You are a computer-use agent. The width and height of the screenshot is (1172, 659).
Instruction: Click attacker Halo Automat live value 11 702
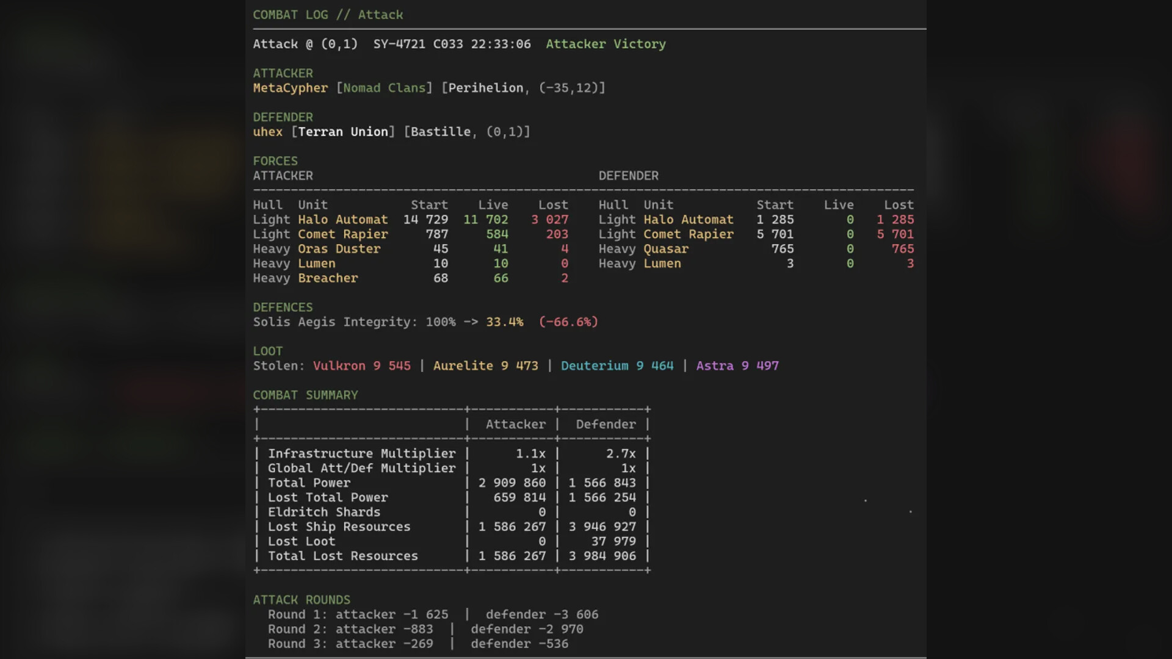[486, 220]
